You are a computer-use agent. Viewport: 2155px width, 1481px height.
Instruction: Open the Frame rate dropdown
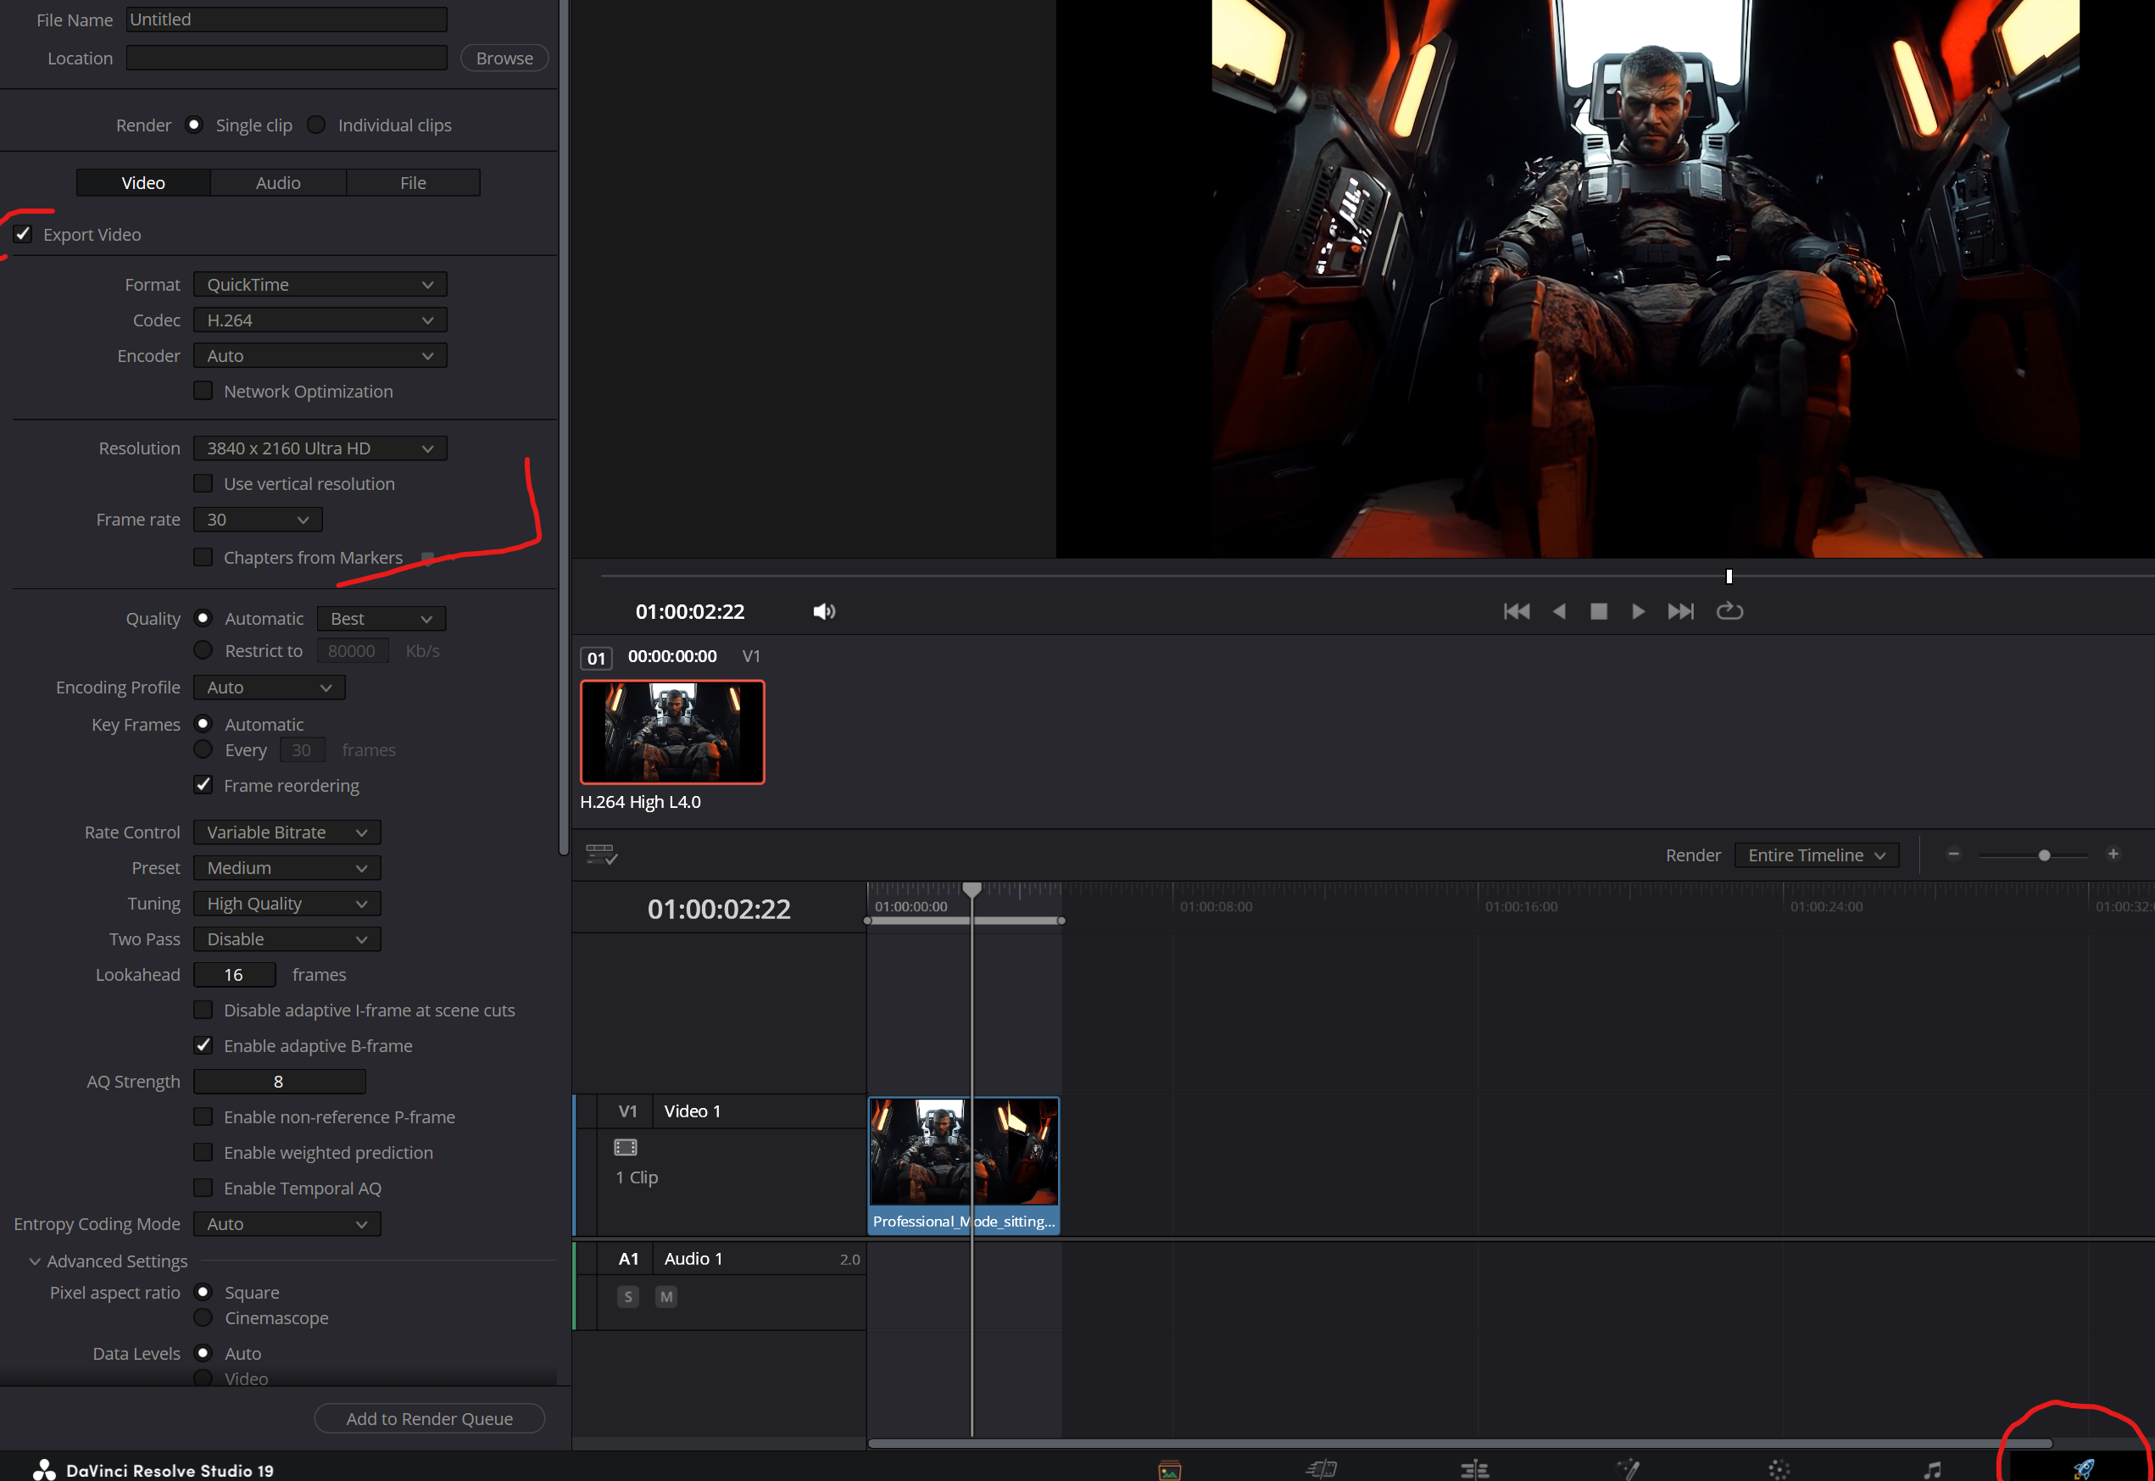click(258, 520)
